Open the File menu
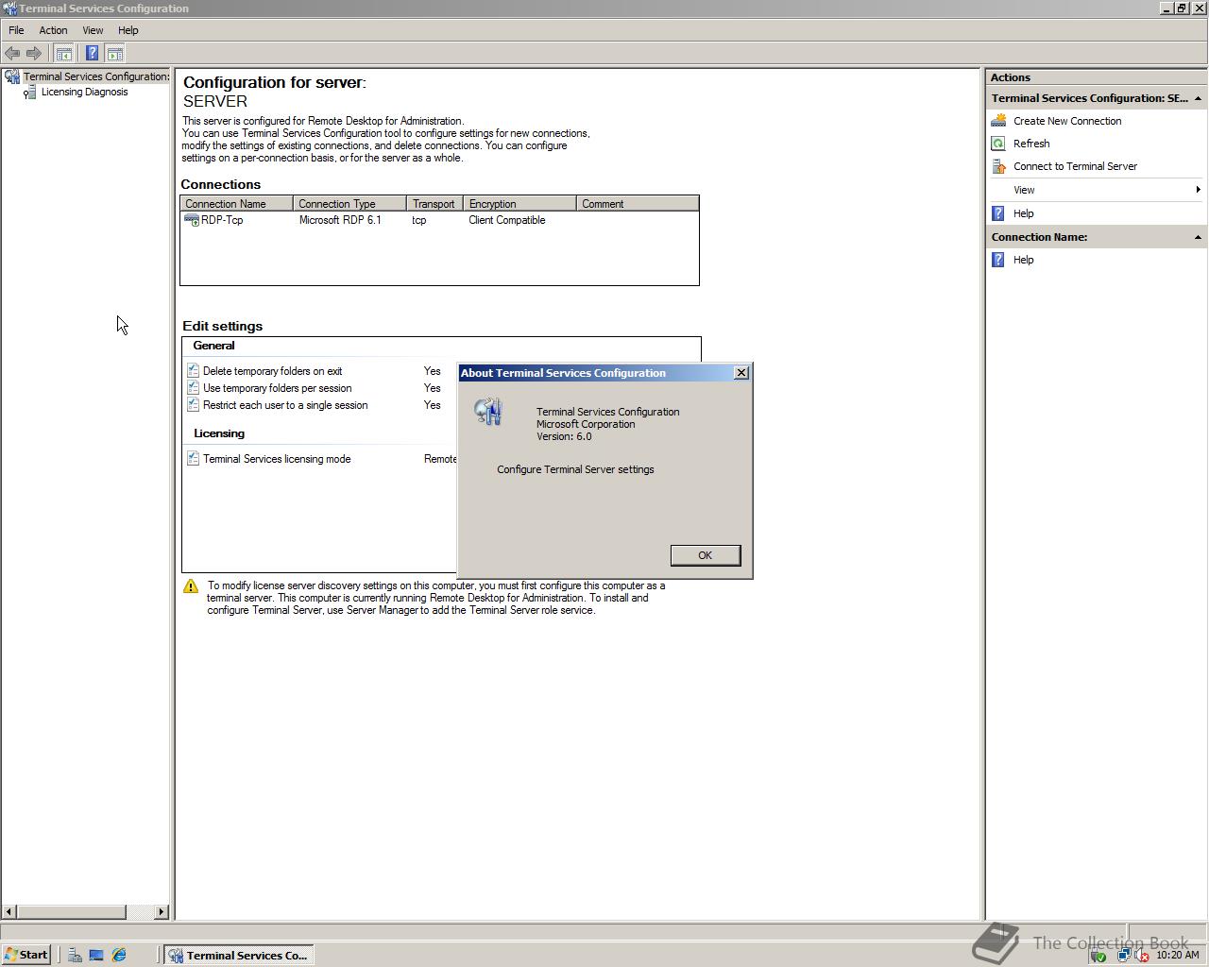This screenshot has height=967, width=1209. click(16, 30)
